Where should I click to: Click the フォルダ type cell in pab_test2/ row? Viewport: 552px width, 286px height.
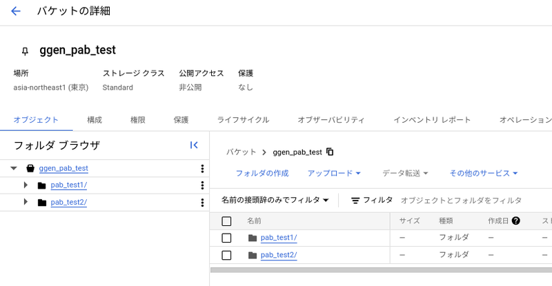pos(454,255)
